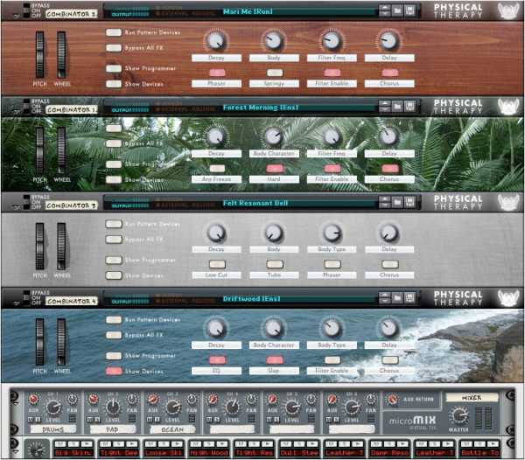Screen dimensions: 525x460
Task: Click the Body Type knob on Driftwood
Action: (332, 328)
